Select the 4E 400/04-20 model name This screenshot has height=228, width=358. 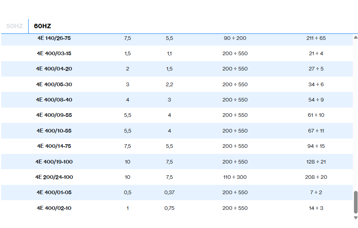click(x=54, y=69)
